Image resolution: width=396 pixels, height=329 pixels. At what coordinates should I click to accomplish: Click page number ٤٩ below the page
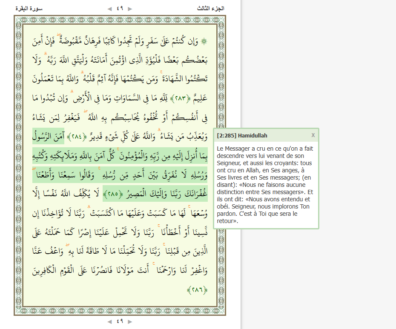tap(120, 321)
